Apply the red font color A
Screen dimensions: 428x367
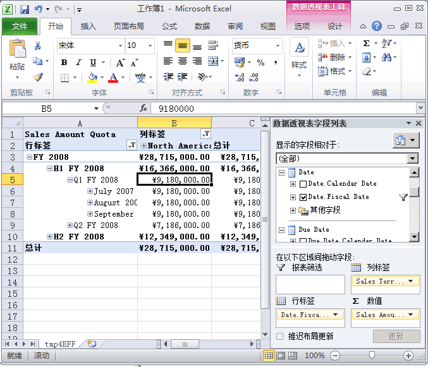point(113,78)
